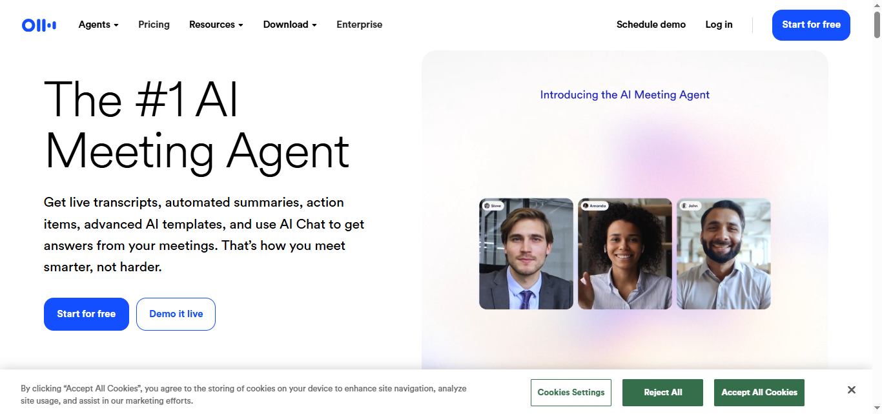Screen dimensions: 882x414
Task: Click the page vertical scrollbar
Action: (x=877, y=207)
